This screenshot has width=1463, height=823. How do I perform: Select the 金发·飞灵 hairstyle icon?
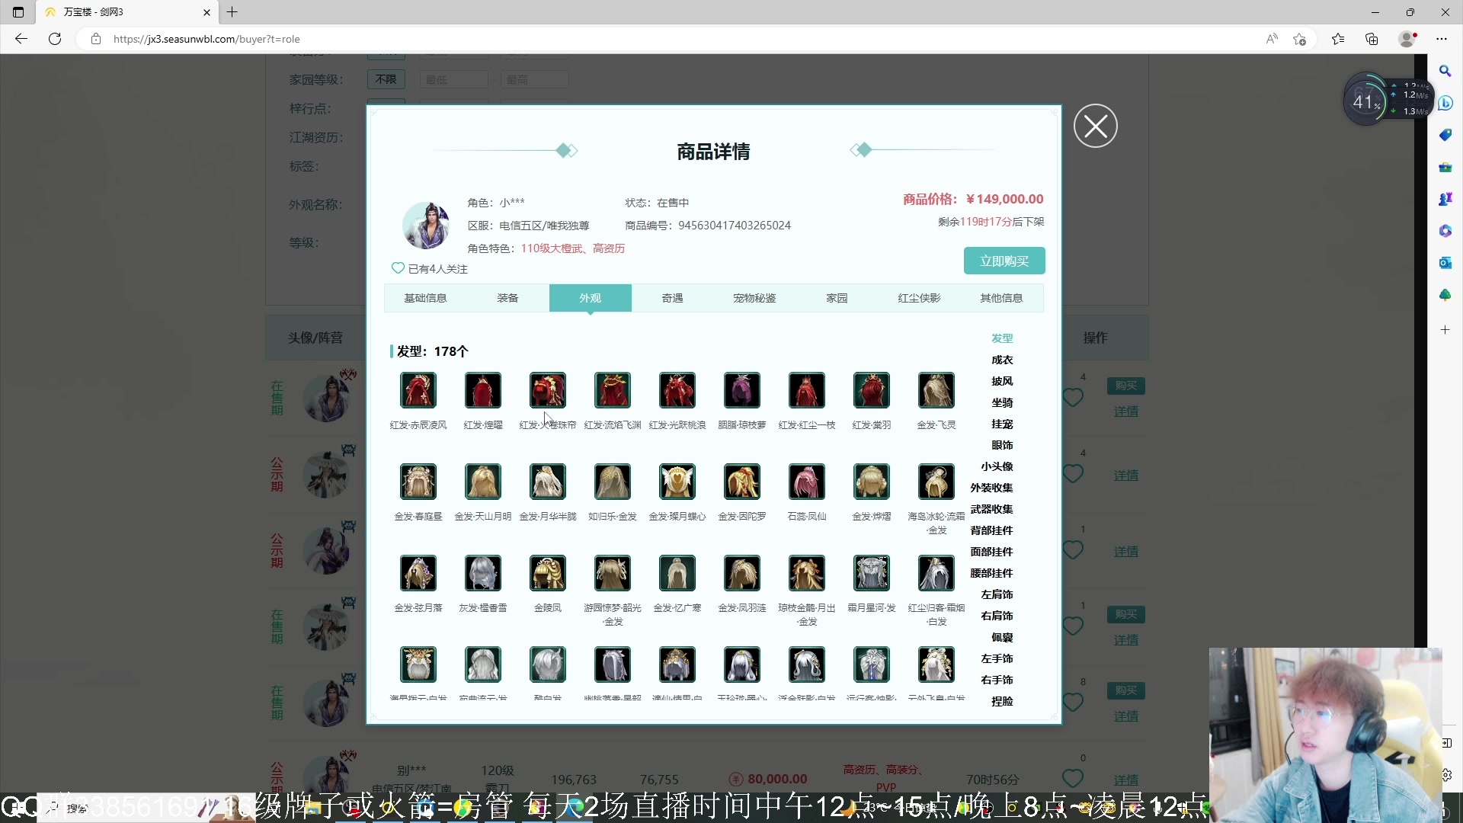(x=936, y=391)
